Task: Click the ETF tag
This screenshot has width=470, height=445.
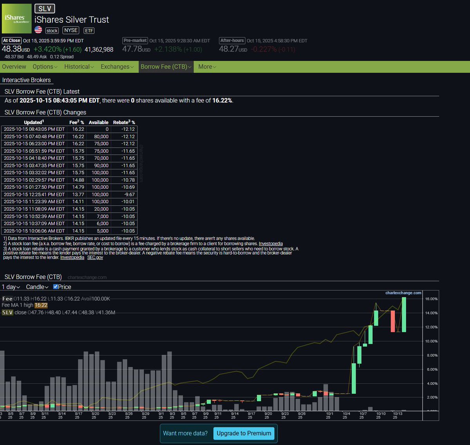Action: [89, 31]
